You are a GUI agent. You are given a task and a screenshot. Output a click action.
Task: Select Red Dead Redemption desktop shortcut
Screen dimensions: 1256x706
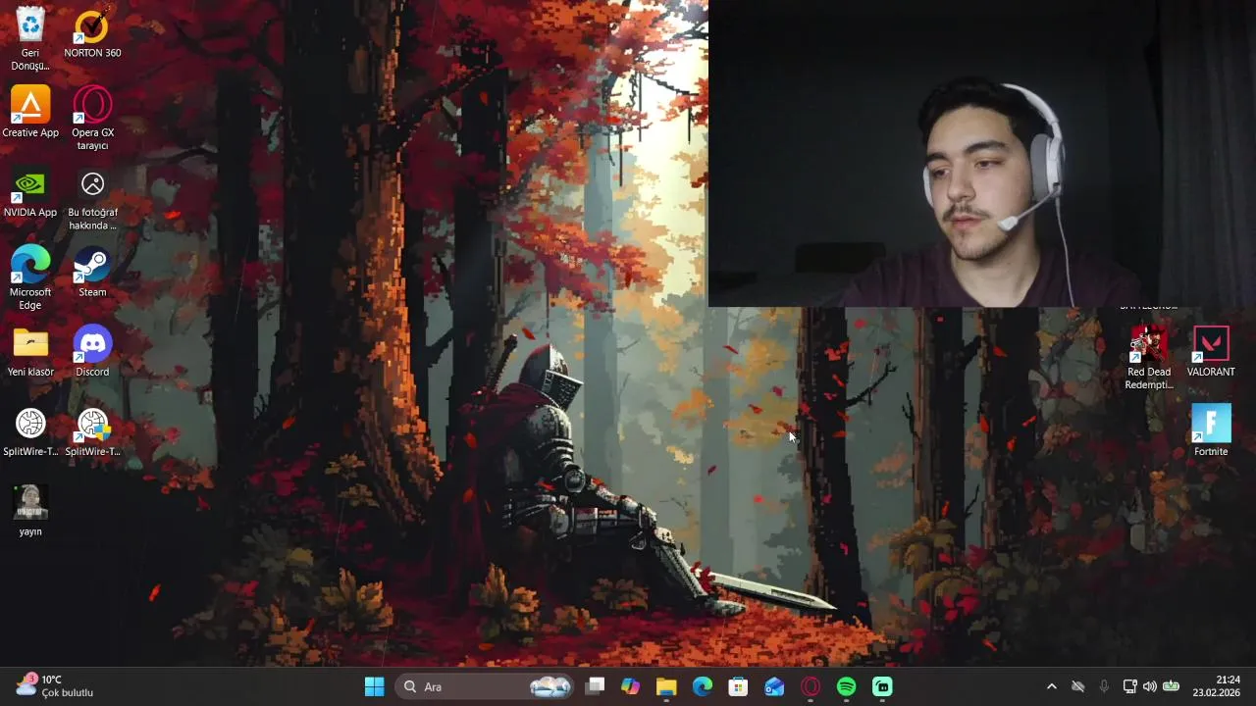[1149, 358]
